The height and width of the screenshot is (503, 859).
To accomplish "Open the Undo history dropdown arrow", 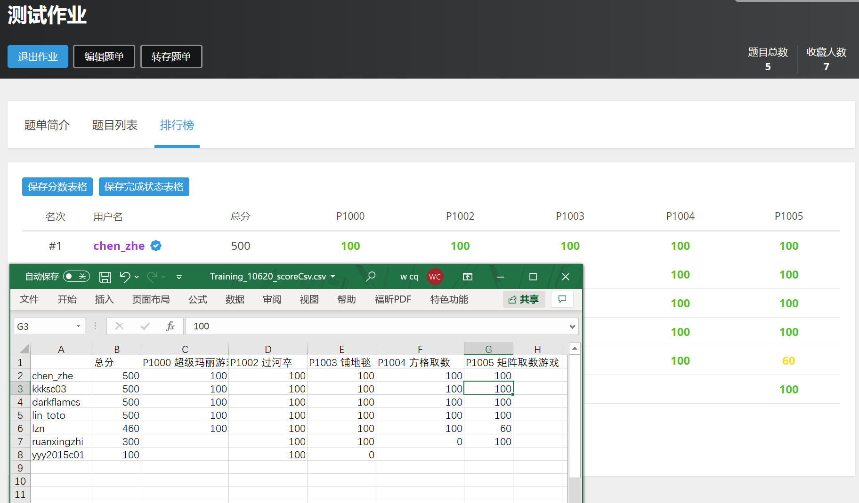I will point(137,277).
